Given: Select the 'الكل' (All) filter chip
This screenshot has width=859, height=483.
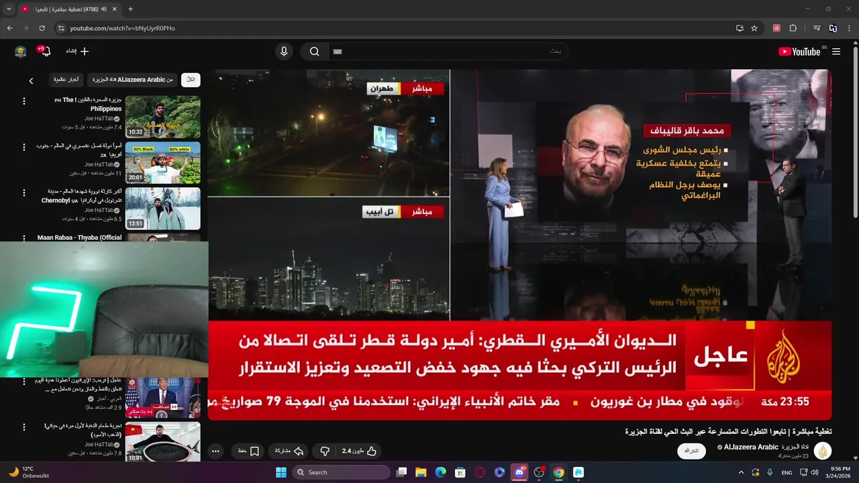Looking at the screenshot, I should point(191,80).
